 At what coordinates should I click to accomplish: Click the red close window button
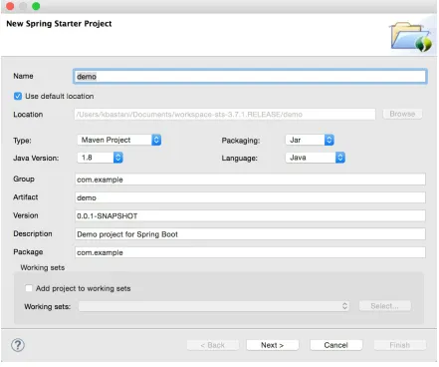click(10, 6)
